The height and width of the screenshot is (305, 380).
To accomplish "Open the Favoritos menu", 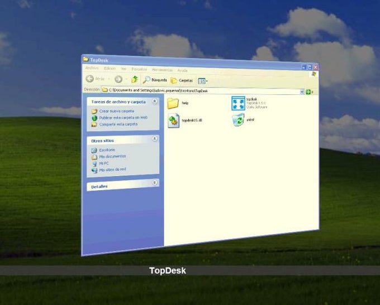I will [139, 69].
